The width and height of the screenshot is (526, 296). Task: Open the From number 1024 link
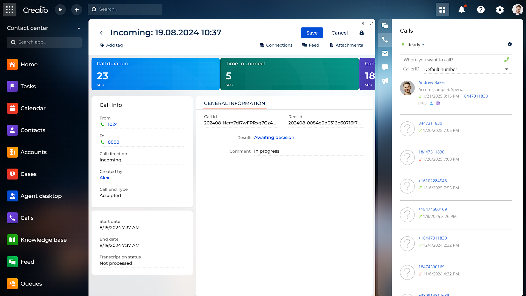point(113,124)
